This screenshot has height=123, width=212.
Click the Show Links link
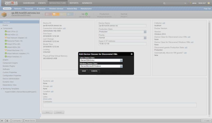[x=47, y=99]
